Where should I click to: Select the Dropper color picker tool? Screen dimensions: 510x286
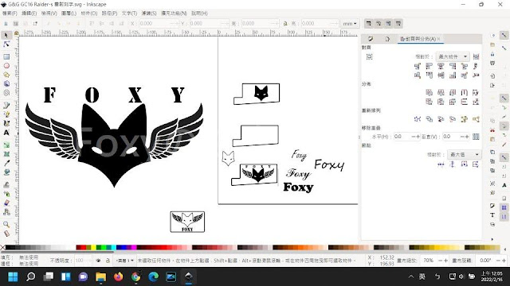click(x=6, y=163)
